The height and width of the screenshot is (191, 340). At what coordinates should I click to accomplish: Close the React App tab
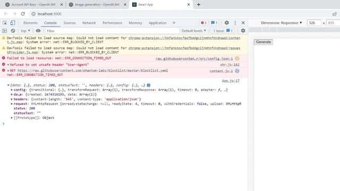coord(189,5)
